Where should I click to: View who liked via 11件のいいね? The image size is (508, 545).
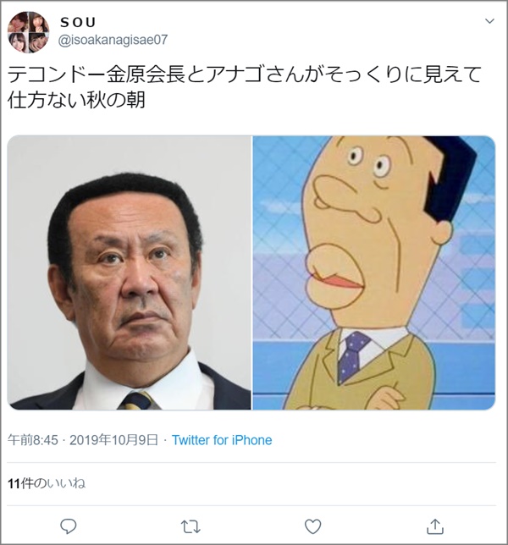(47, 483)
